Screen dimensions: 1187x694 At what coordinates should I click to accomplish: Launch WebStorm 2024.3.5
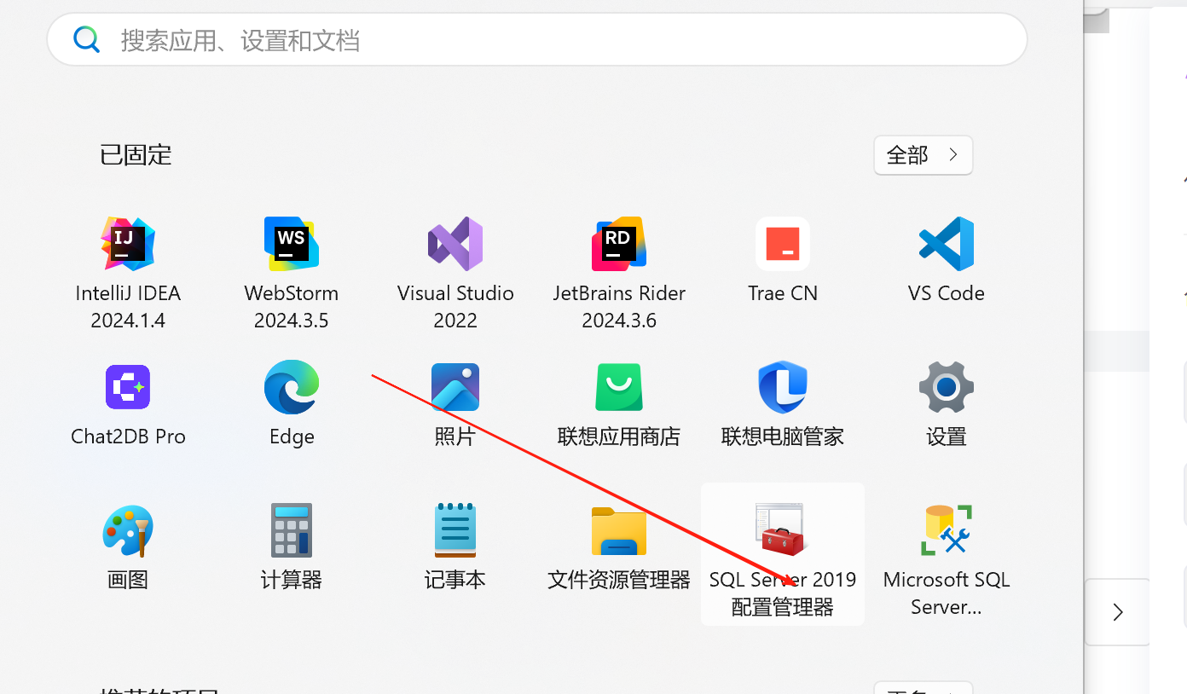pos(292,272)
